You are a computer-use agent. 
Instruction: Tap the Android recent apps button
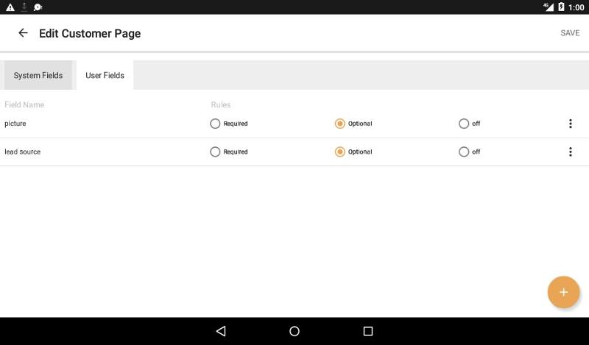point(367,331)
